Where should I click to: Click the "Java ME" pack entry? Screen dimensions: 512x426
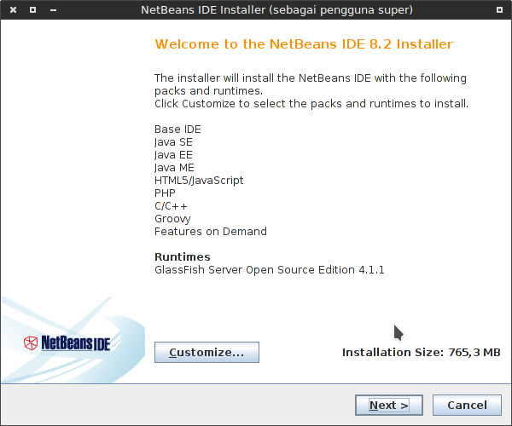[x=174, y=168]
